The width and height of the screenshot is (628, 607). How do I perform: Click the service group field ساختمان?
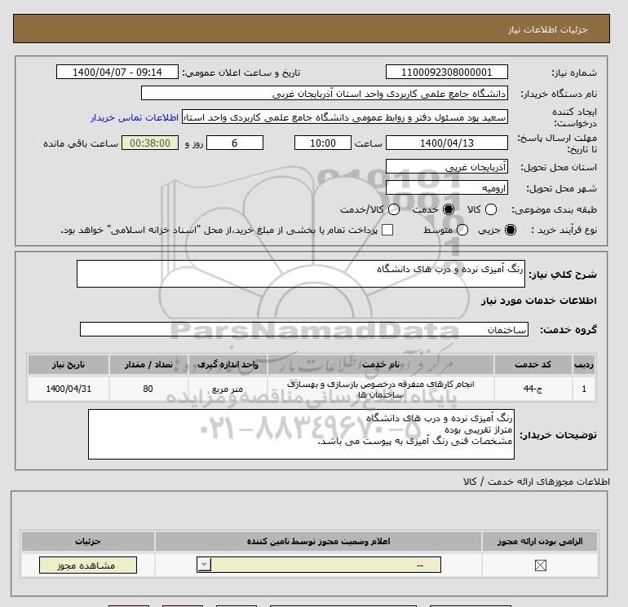point(304,329)
